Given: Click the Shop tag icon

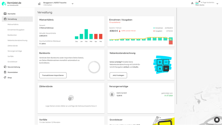Looking at the screenshot, I should click(x=5, y=77).
